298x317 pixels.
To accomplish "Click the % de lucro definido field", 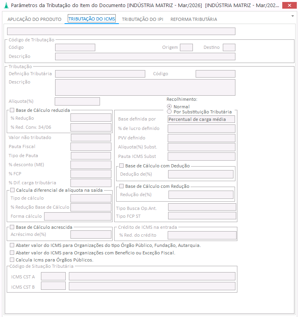I will point(202,129).
